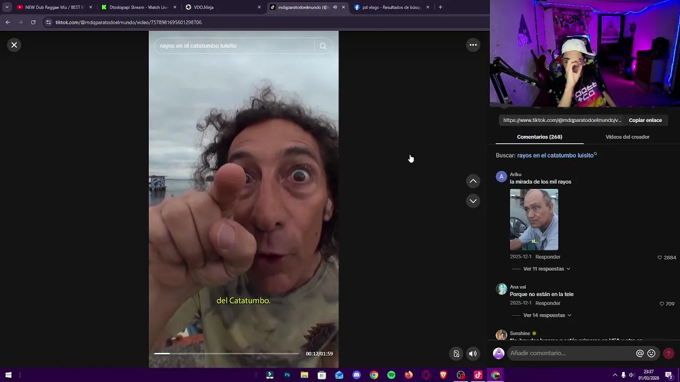
Task: Open Firefox from the taskbar
Action: click(x=409, y=375)
